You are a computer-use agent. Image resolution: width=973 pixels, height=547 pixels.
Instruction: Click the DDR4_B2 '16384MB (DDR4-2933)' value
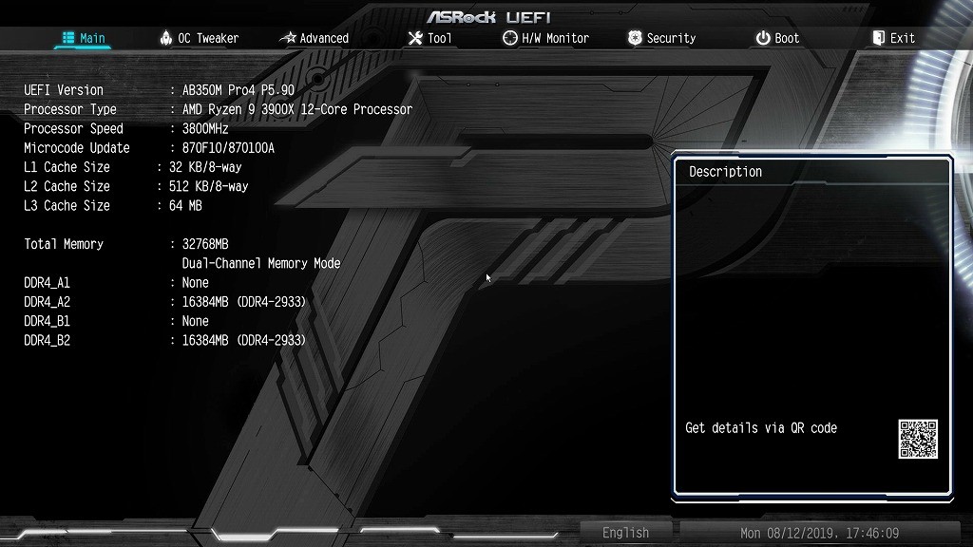point(244,341)
